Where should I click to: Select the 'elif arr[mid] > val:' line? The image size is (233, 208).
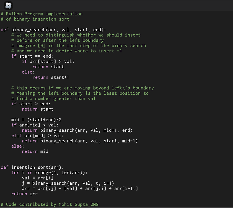coord(37,135)
